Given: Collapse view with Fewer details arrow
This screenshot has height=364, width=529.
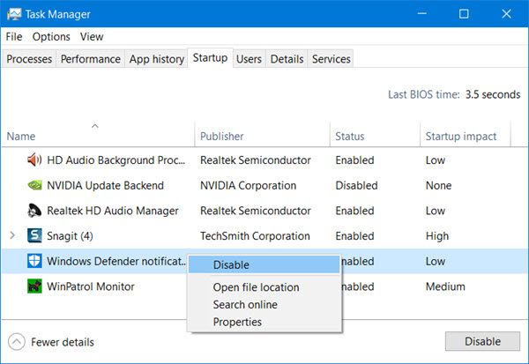Looking at the screenshot, I should click(x=17, y=342).
